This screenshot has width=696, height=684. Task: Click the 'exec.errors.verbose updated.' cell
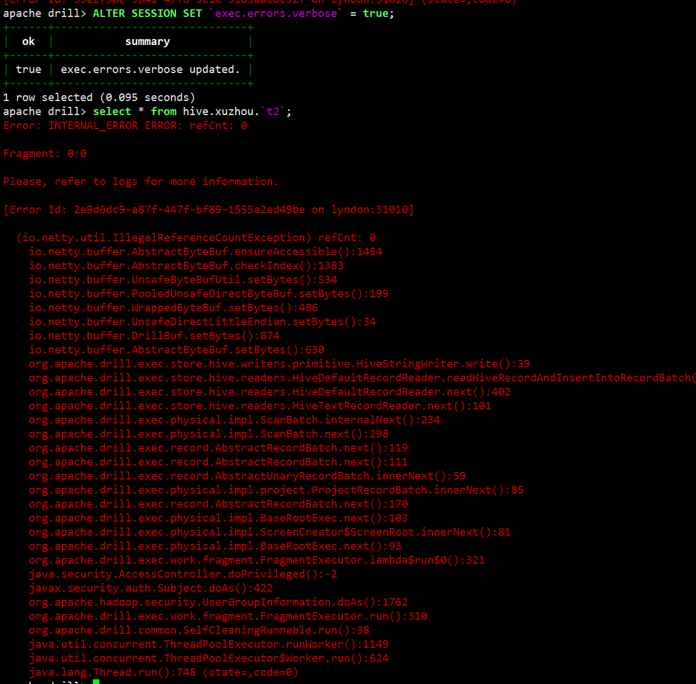click(x=150, y=70)
